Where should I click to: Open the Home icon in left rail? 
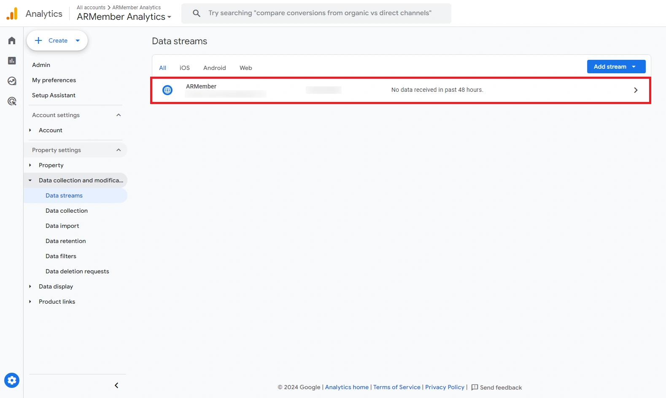pyautogui.click(x=12, y=40)
